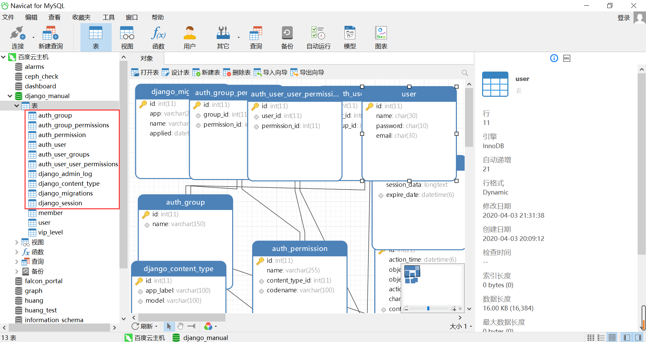Viewport: 646px width, 342px height.
Task: Collapse the django_manual database node
Action: tap(10, 96)
